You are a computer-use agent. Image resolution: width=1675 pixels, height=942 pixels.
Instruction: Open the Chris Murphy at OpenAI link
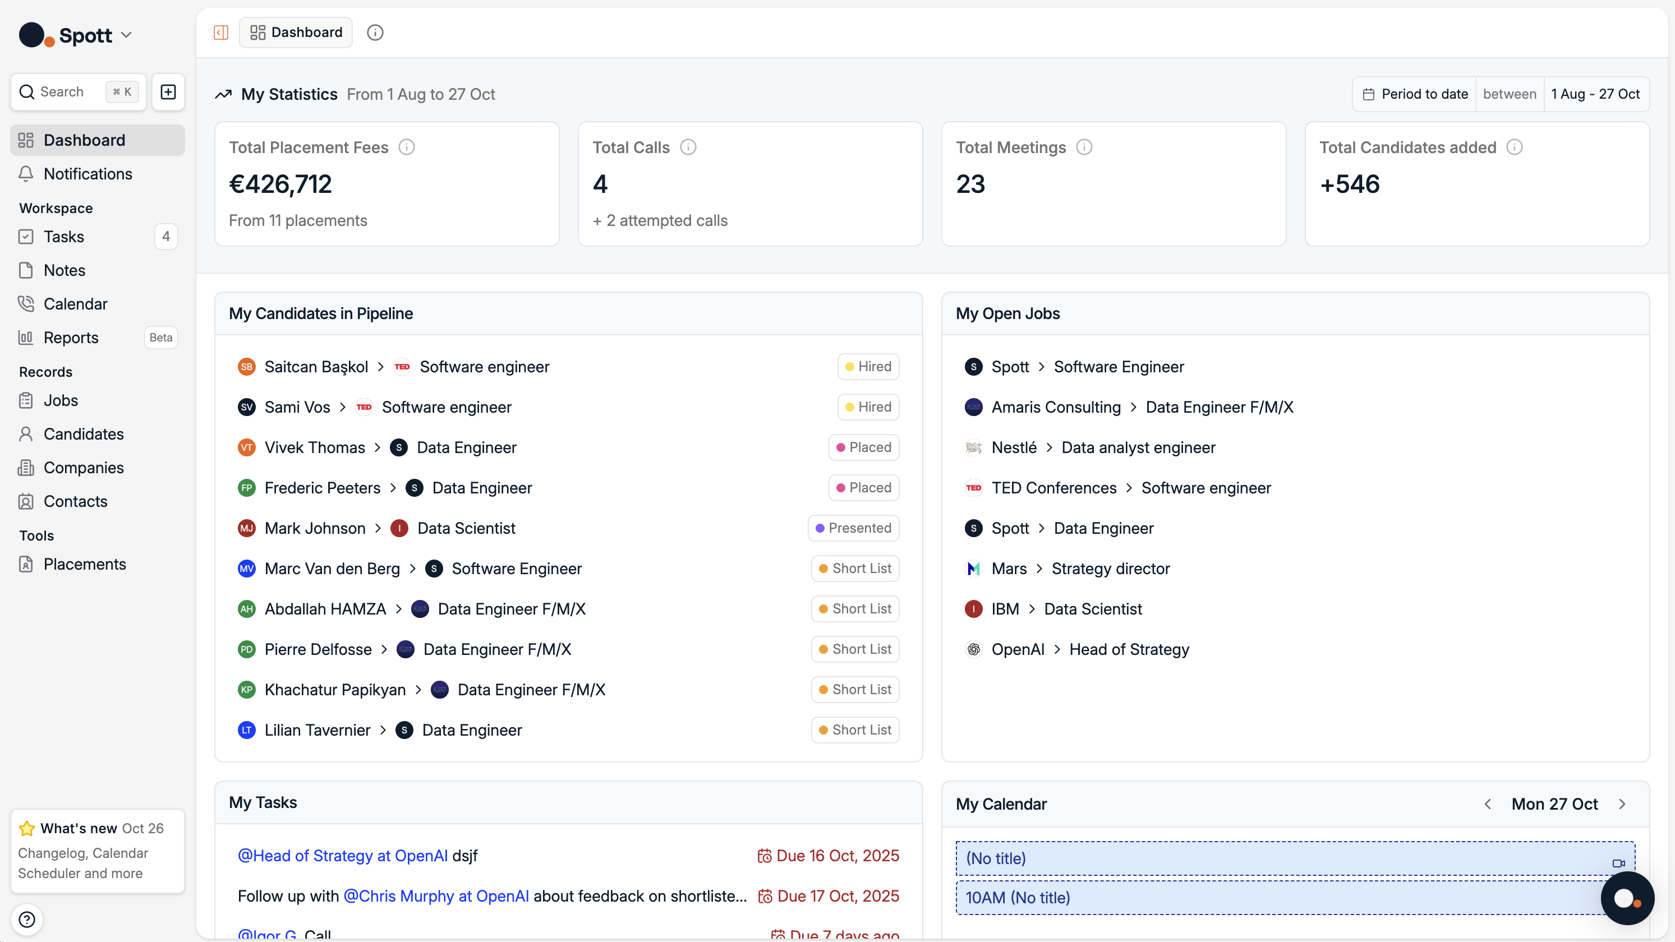click(x=436, y=896)
